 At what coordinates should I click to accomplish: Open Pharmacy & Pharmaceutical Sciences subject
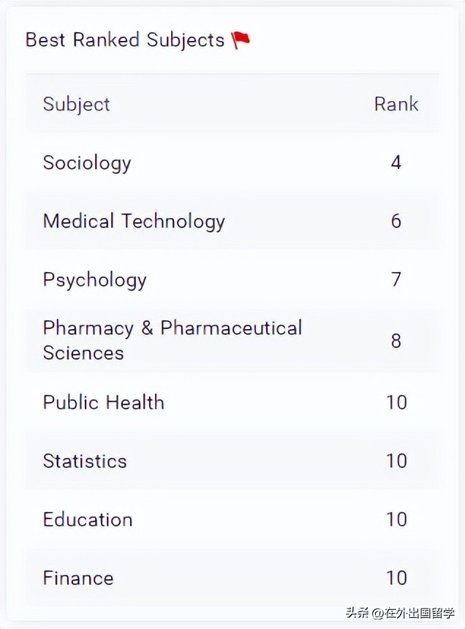(x=172, y=340)
